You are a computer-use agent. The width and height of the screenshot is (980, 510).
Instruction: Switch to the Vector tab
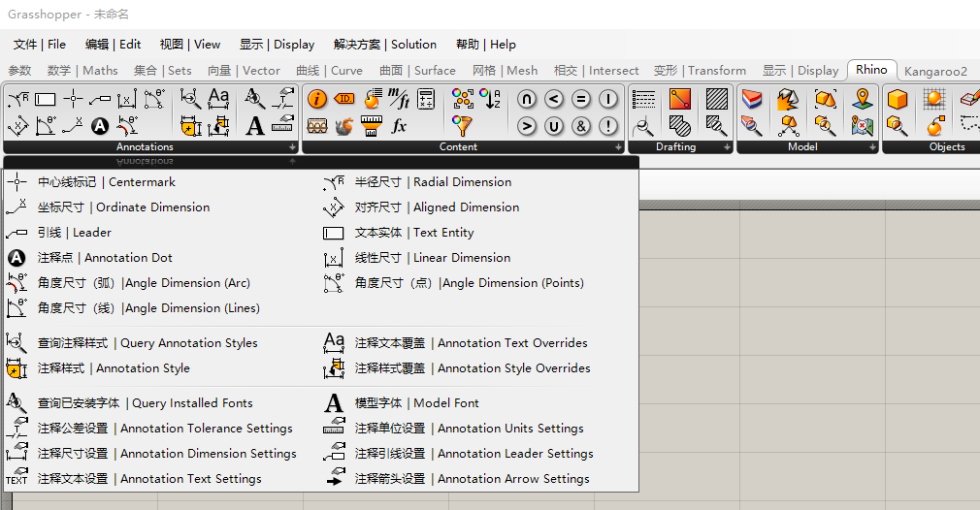tap(244, 71)
